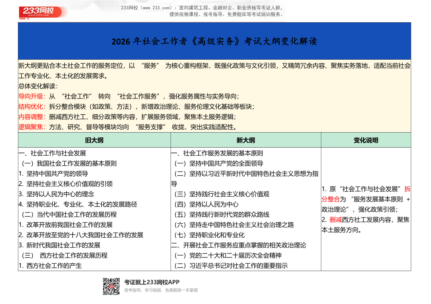431x304 pixels.
Task: Click the 考证就上233网校APP heading
Action: coord(152,282)
